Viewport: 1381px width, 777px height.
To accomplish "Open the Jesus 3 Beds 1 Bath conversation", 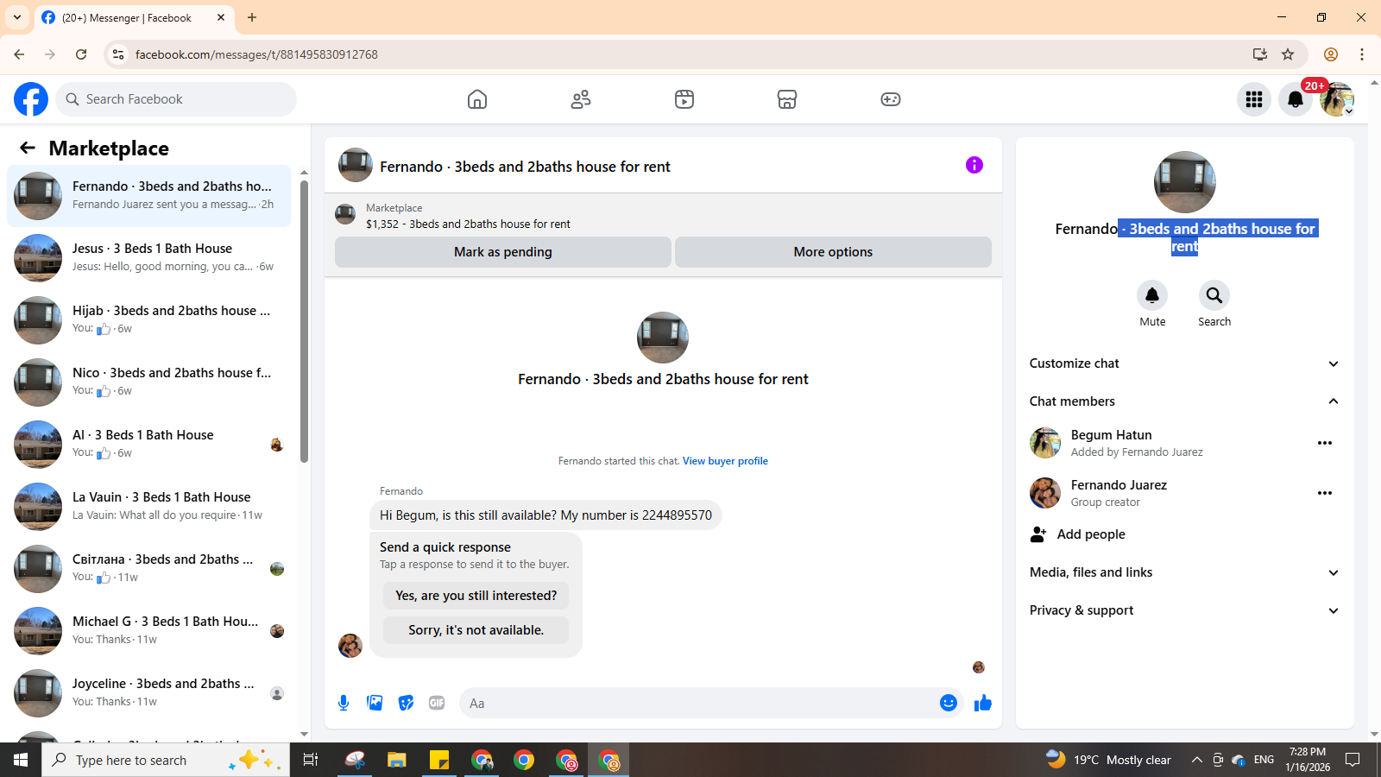I will [148, 258].
